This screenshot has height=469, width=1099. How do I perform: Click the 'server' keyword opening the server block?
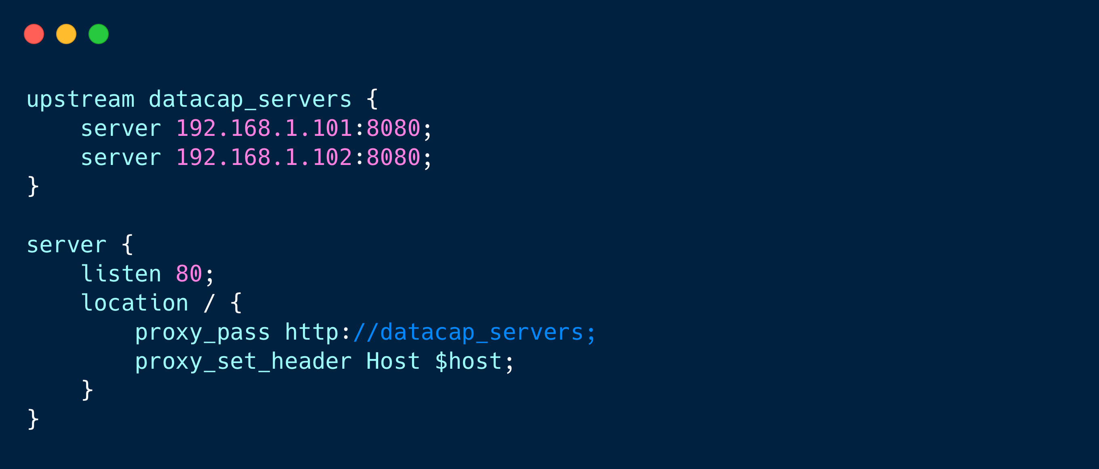67,245
